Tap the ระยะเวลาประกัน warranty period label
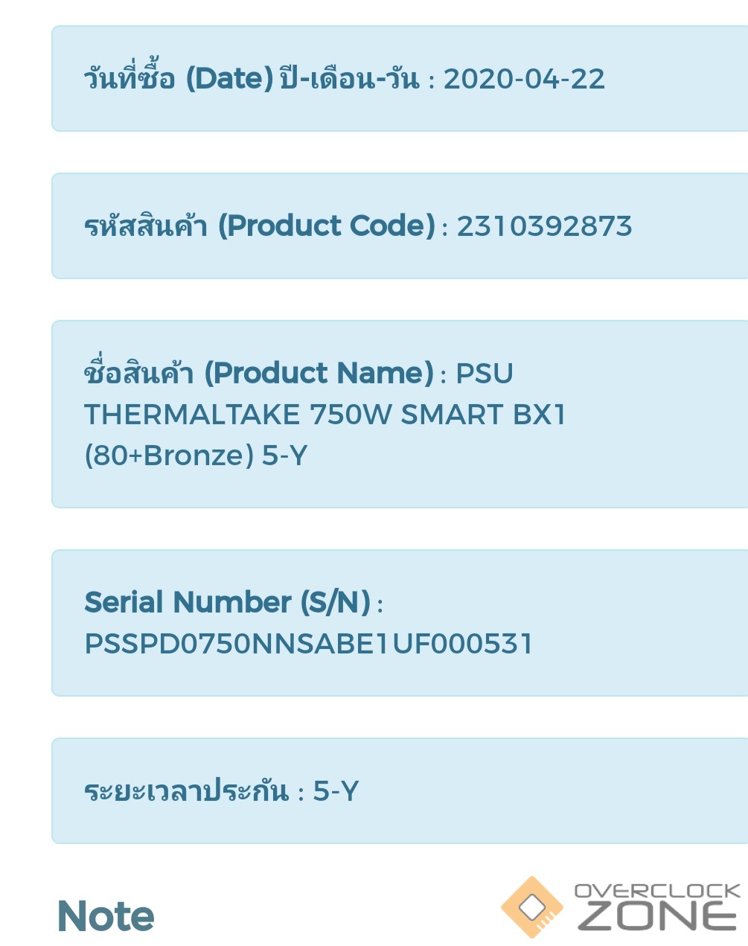748x946 pixels. click(186, 791)
